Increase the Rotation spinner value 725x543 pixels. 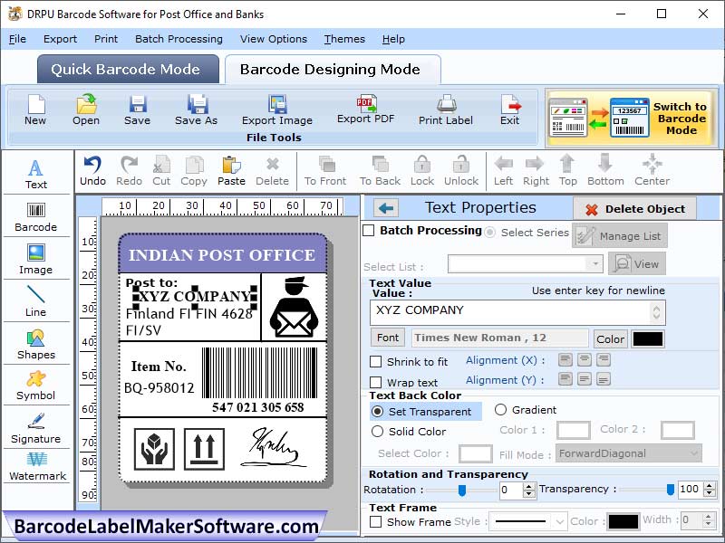[529, 486]
